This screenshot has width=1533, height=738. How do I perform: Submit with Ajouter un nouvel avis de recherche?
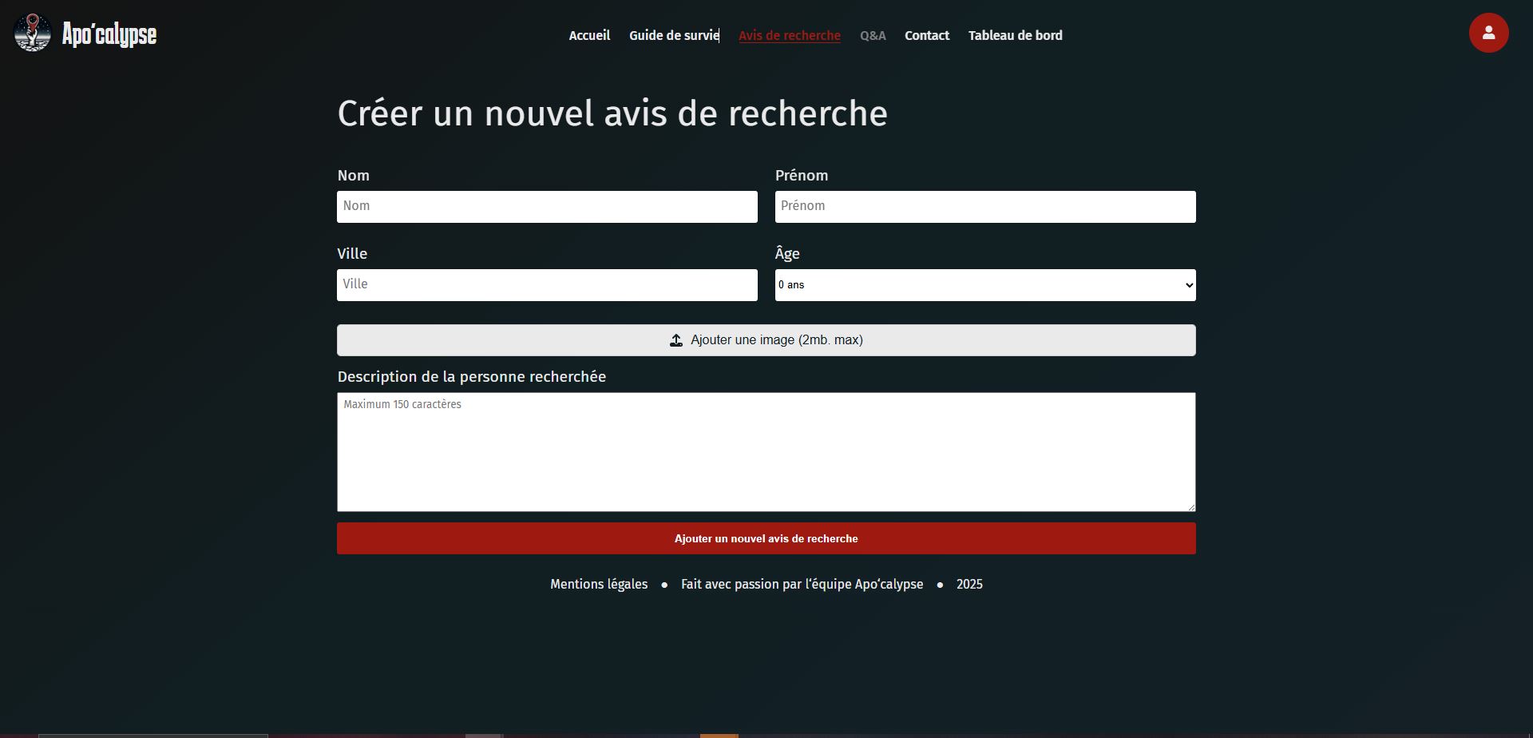(x=766, y=538)
